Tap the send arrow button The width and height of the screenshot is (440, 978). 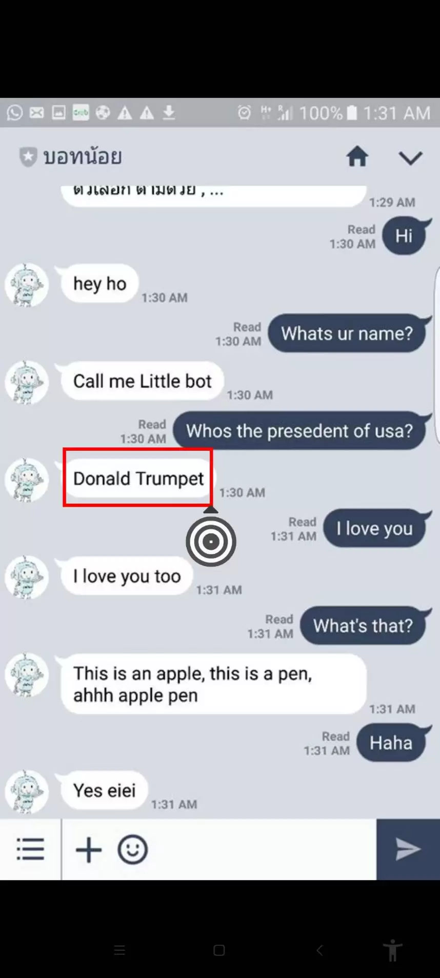click(x=408, y=849)
